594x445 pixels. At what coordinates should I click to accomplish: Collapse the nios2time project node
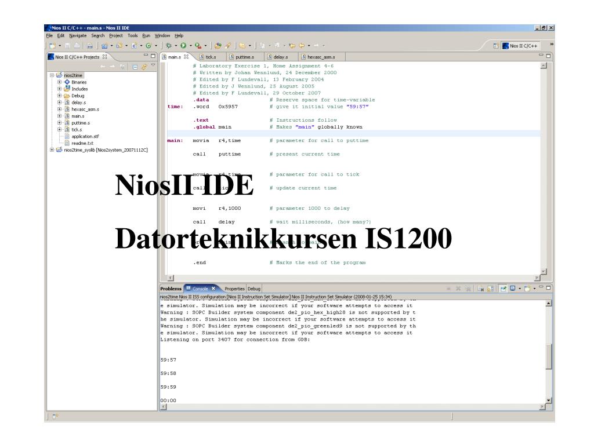click(52, 75)
